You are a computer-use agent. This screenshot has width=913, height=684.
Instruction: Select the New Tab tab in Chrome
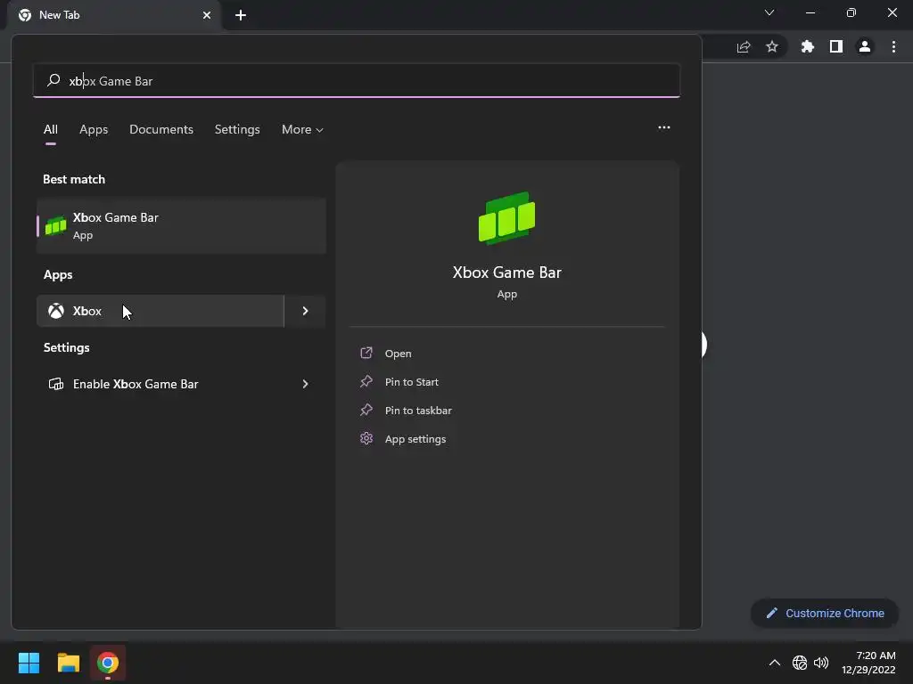pyautogui.click(x=114, y=15)
